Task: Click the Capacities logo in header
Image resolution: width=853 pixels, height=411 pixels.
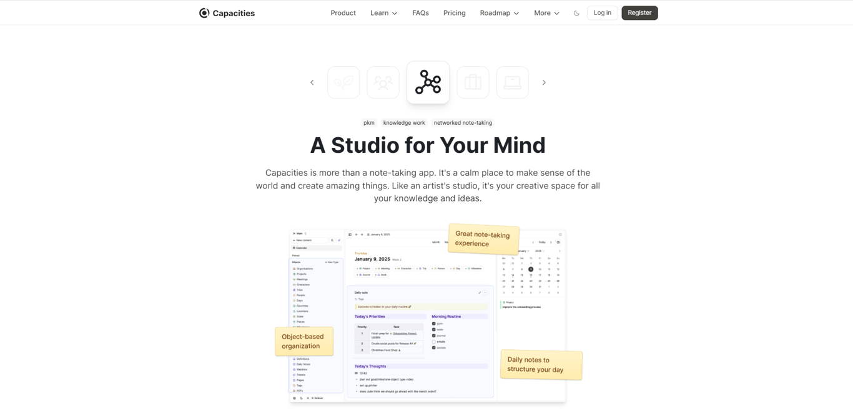Action: pos(227,13)
